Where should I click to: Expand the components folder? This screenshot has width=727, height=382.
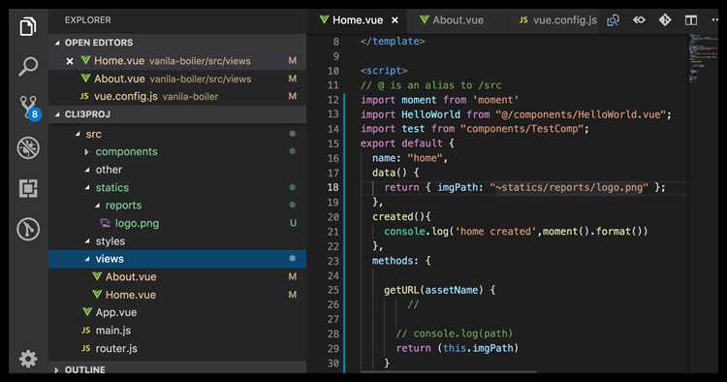(x=86, y=152)
